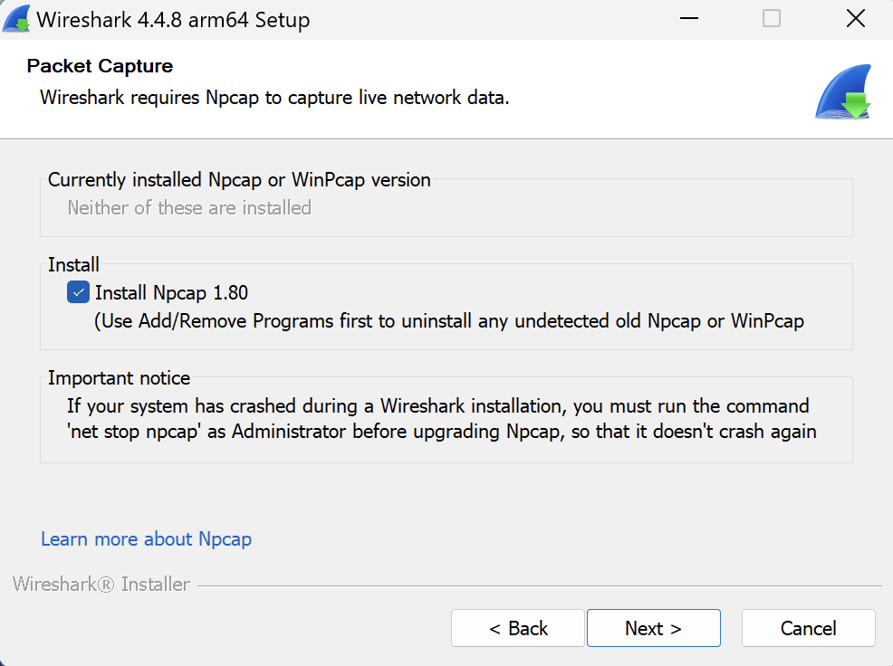Uncheck the Install Npcap 1.80 checkbox
Image resolution: width=893 pixels, height=666 pixels.
tap(78, 292)
